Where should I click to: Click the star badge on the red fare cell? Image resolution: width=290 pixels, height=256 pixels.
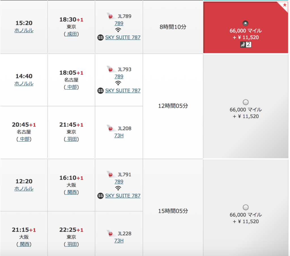(x=284, y=5)
